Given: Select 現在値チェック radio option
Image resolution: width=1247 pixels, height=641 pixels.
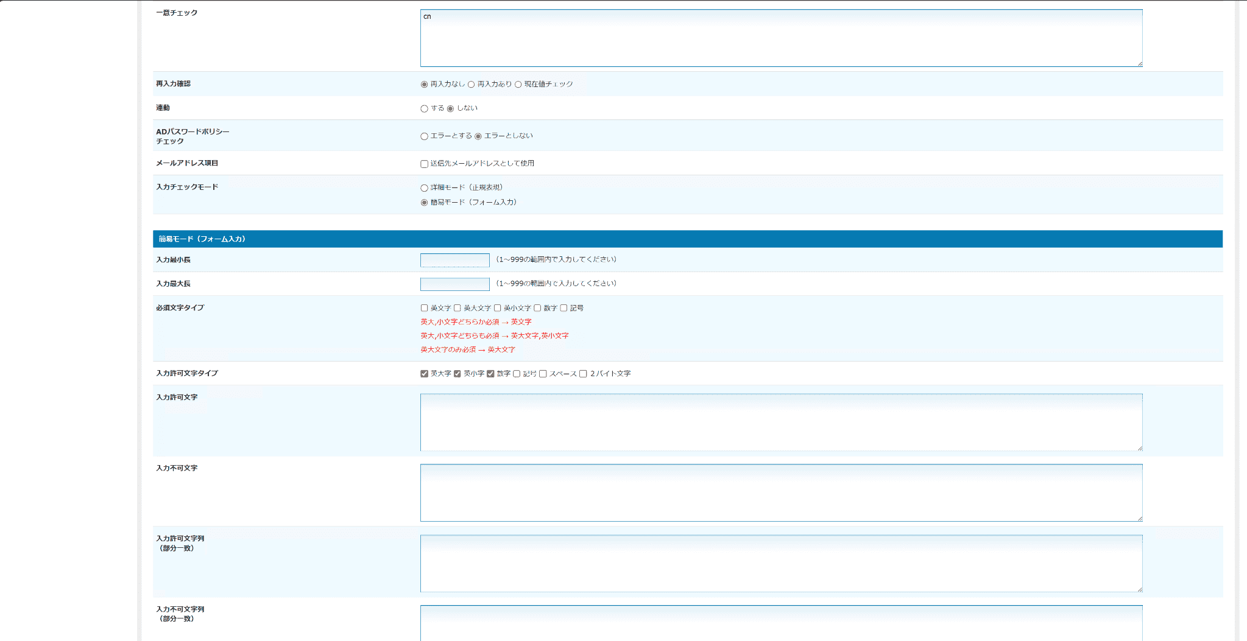Looking at the screenshot, I should 517,85.
